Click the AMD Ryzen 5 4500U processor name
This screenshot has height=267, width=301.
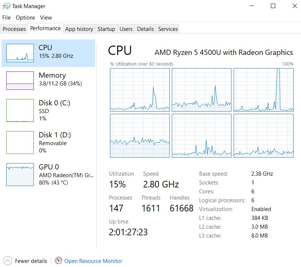[224, 52]
